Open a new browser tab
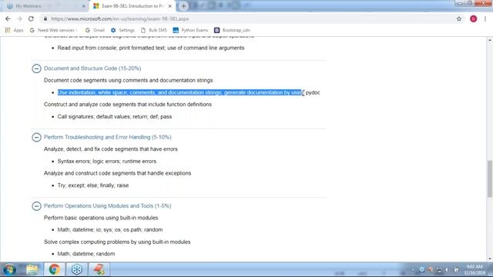 [183, 6]
